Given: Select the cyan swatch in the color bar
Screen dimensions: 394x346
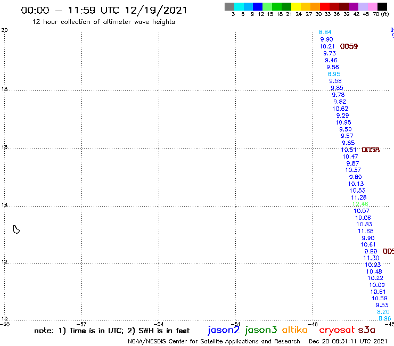Looking at the screenshot, I should point(239,6).
